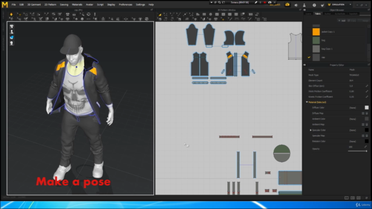The image size is (372, 209).
Task: Click the camera snapshot icon on recording bar
Action: coord(270,2)
